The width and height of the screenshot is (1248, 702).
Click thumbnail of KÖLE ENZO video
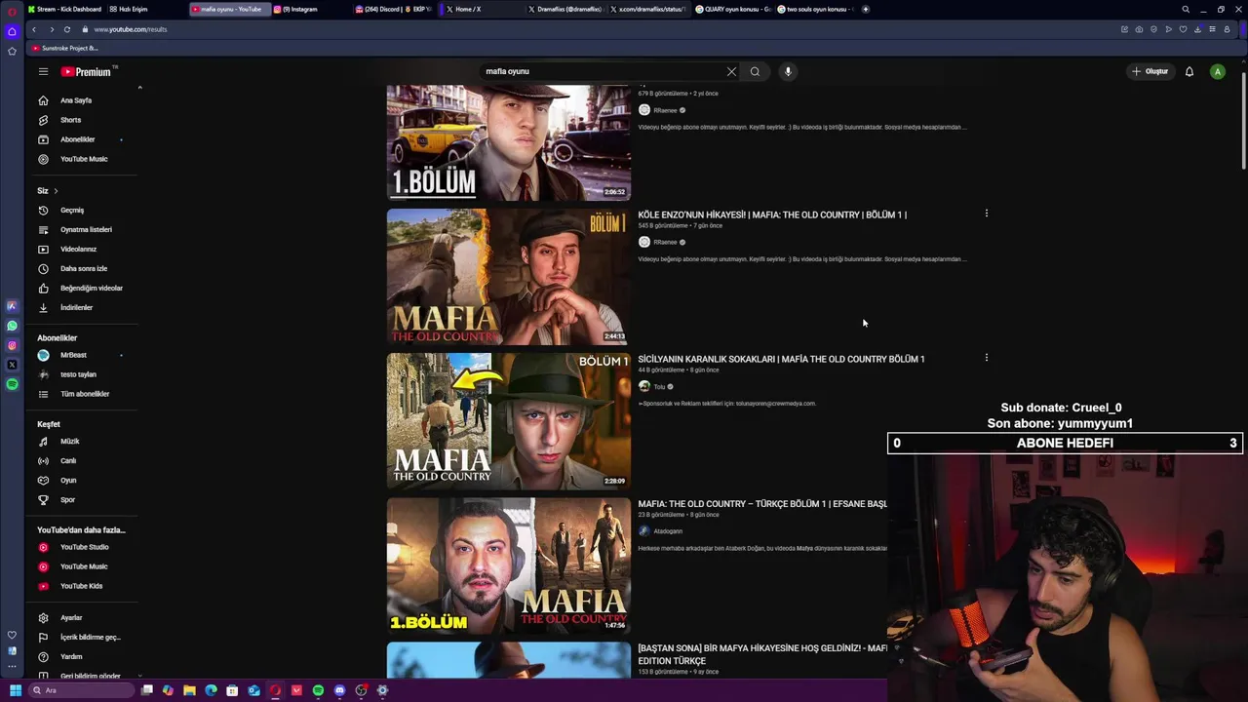coord(508,277)
